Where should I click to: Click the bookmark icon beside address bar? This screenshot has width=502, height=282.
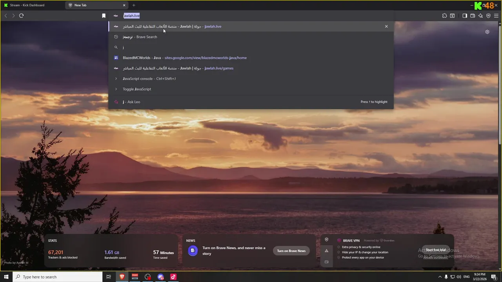pyautogui.click(x=104, y=16)
